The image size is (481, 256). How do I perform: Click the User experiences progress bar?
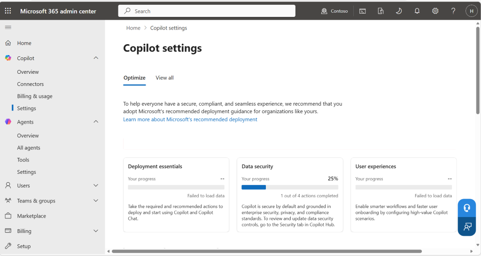point(403,187)
